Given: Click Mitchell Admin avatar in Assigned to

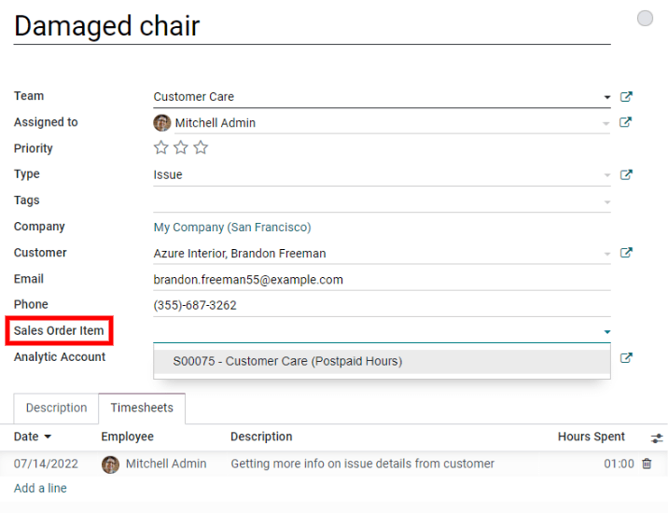Looking at the screenshot, I should (162, 123).
